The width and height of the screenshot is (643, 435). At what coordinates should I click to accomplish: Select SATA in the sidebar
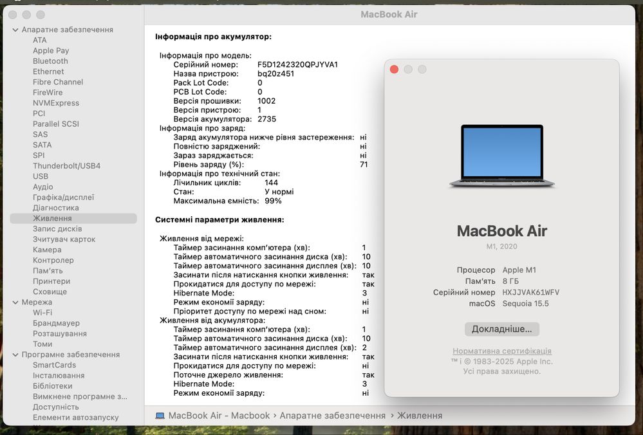coord(42,145)
